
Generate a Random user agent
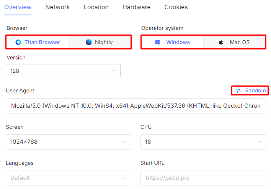point(250,90)
